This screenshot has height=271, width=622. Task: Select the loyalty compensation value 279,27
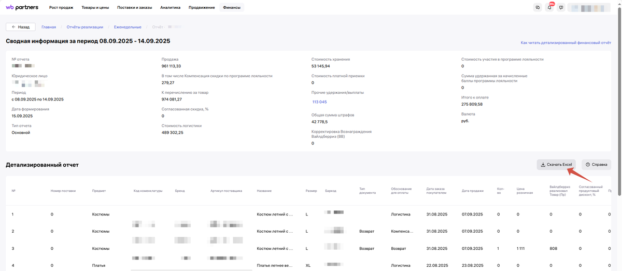[168, 83]
